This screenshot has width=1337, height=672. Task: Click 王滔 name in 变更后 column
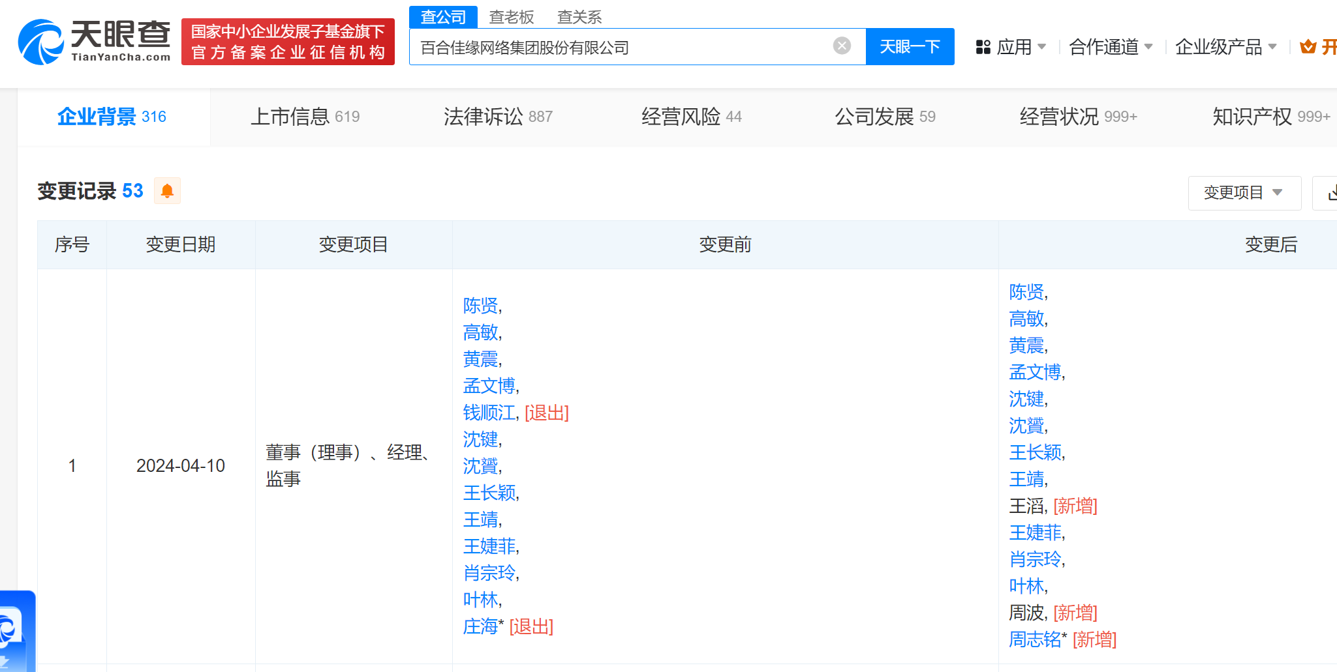(x=1026, y=506)
